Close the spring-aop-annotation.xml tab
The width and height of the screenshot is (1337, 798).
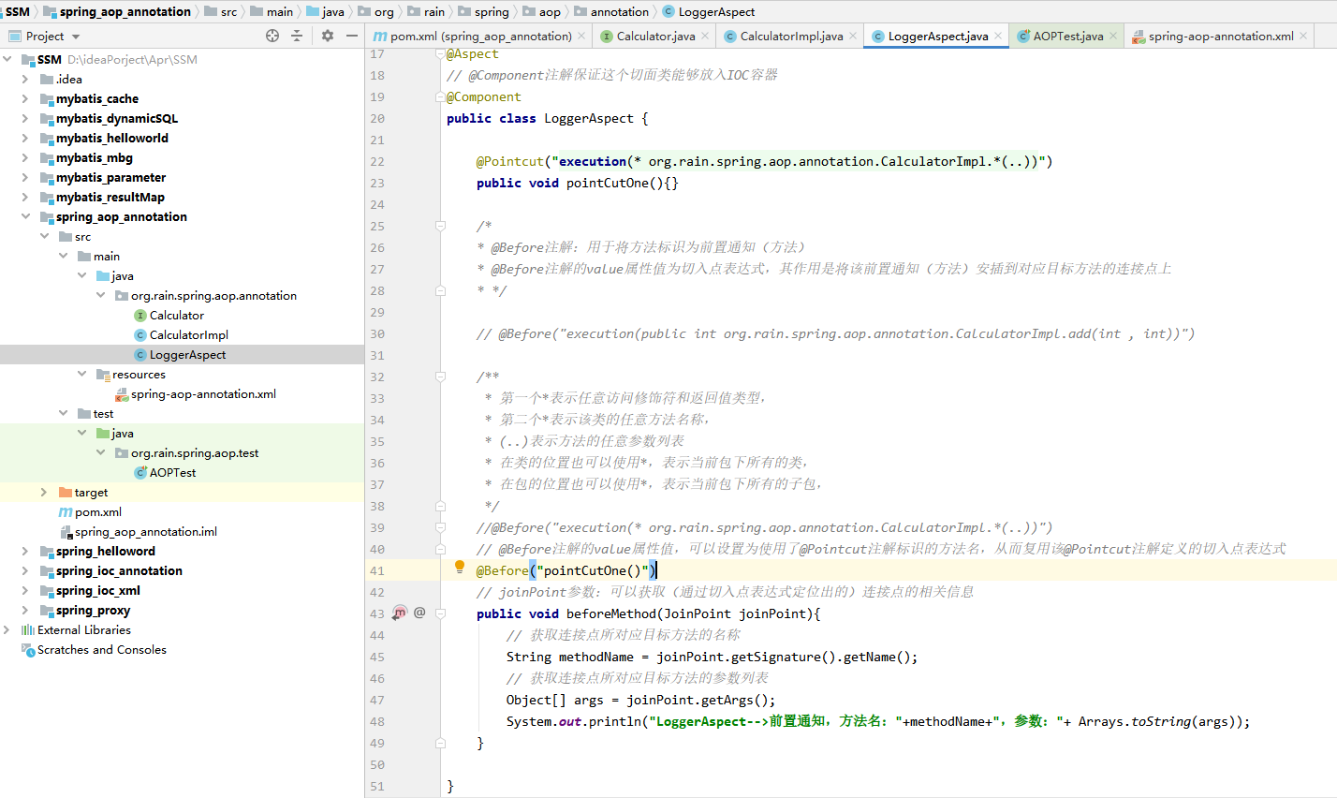pyautogui.click(x=1303, y=36)
